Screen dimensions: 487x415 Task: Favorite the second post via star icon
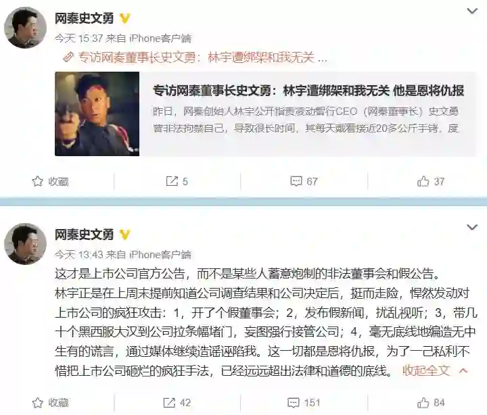tap(38, 403)
